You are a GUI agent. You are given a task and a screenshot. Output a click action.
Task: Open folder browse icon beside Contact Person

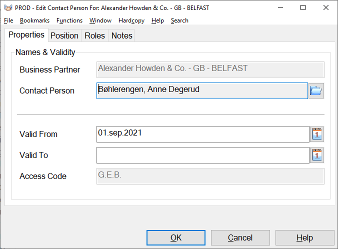[x=316, y=91]
